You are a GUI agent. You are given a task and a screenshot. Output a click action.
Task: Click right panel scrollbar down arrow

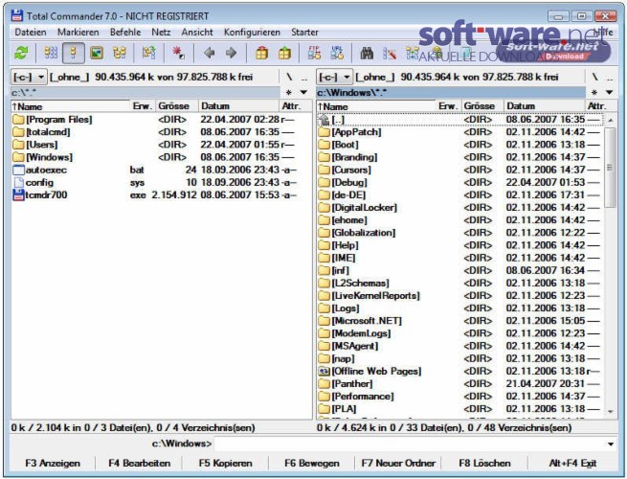point(610,411)
